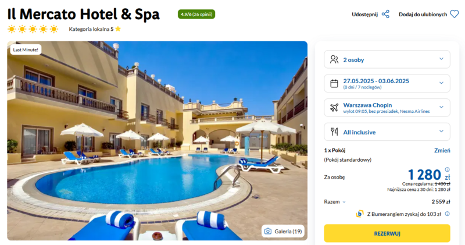Click the 4.9/6 (26 opinii) rating badge
This screenshot has height=245, width=465.
[x=196, y=14]
